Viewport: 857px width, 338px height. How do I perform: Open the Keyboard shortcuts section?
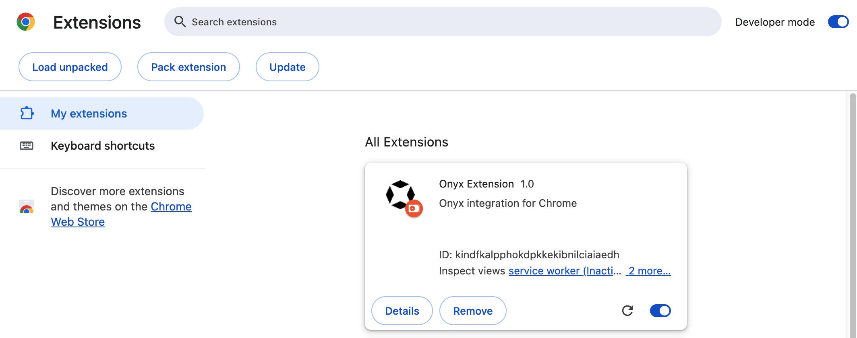101,146
